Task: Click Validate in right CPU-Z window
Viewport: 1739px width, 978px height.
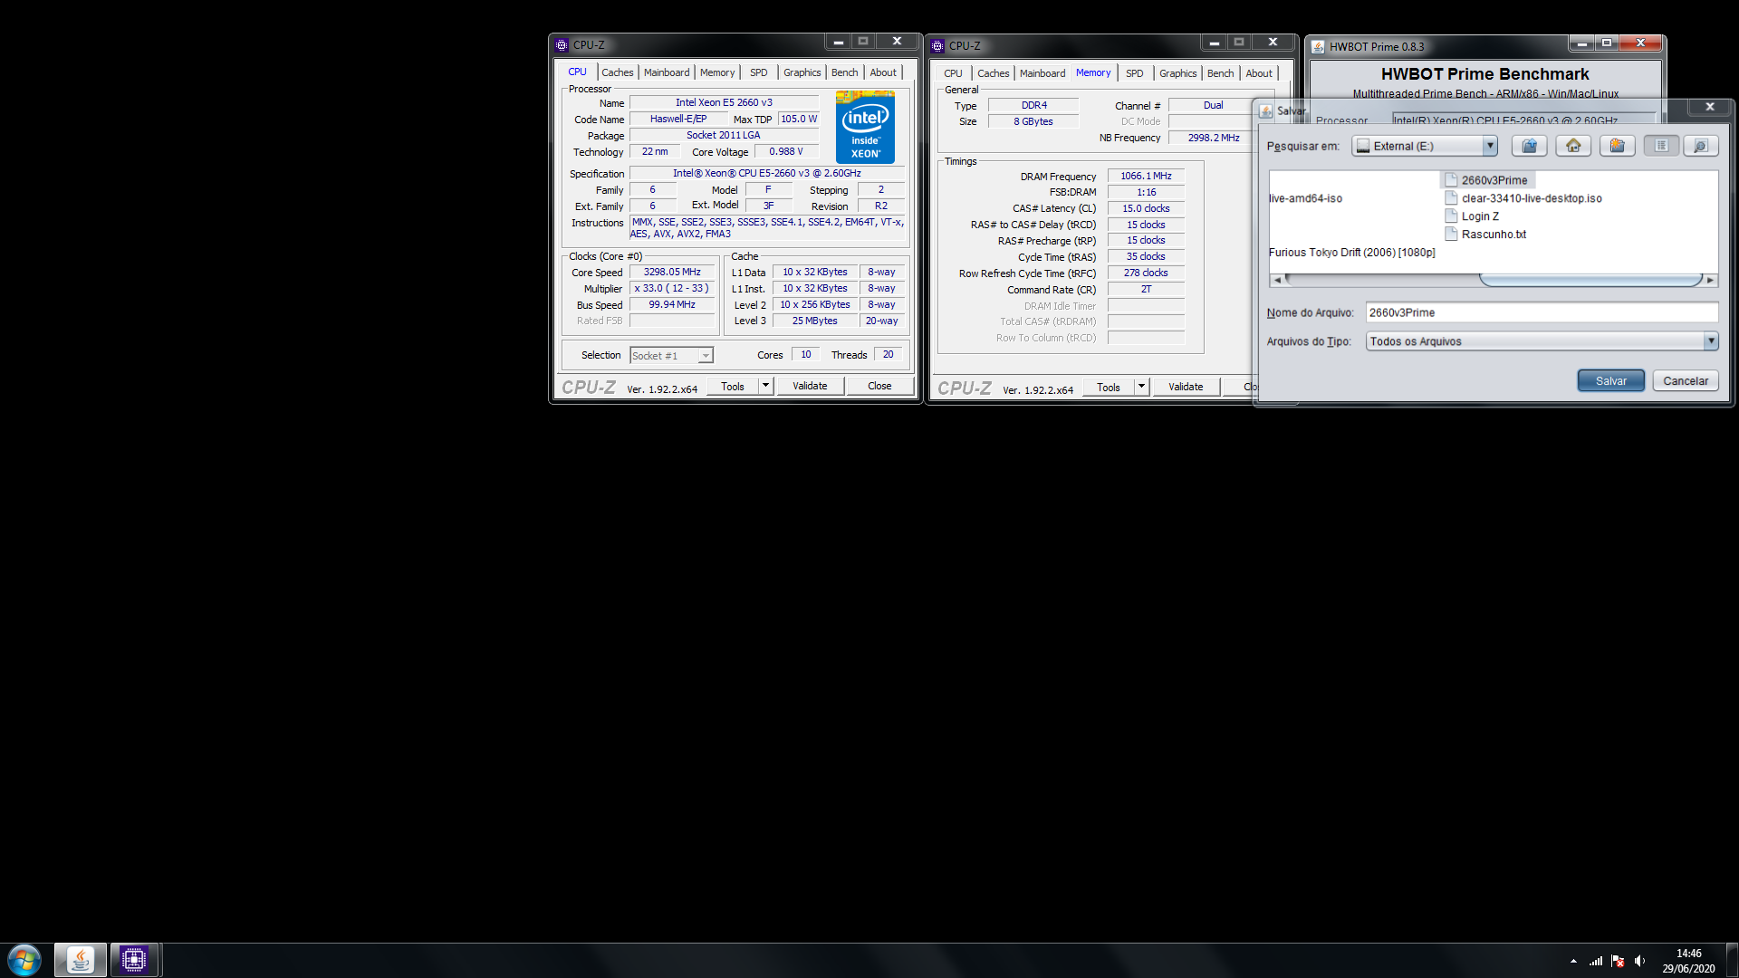Action: tap(1186, 388)
